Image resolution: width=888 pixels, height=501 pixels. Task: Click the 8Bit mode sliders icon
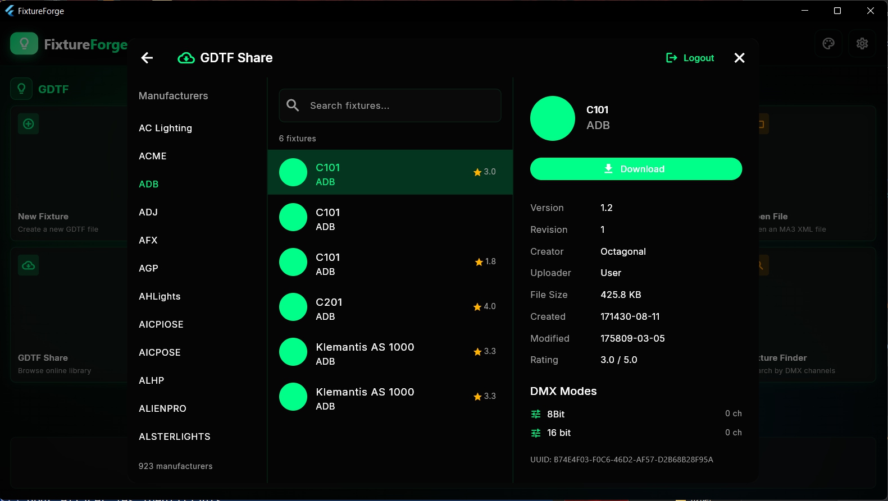[x=536, y=414]
